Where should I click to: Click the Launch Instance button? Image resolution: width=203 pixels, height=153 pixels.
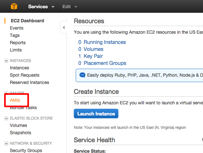point(96,114)
